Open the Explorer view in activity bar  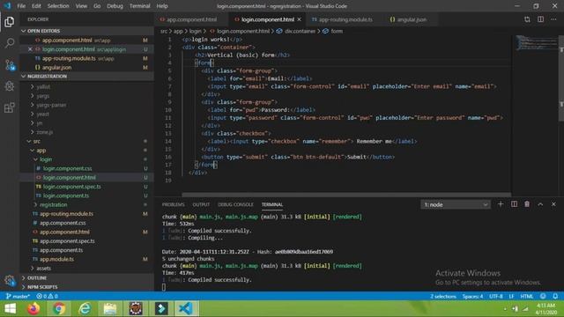[10, 21]
